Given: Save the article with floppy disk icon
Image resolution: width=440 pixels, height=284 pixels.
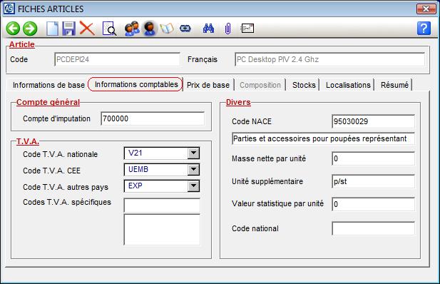Looking at the screenshot, I should (x=68, y=29).
